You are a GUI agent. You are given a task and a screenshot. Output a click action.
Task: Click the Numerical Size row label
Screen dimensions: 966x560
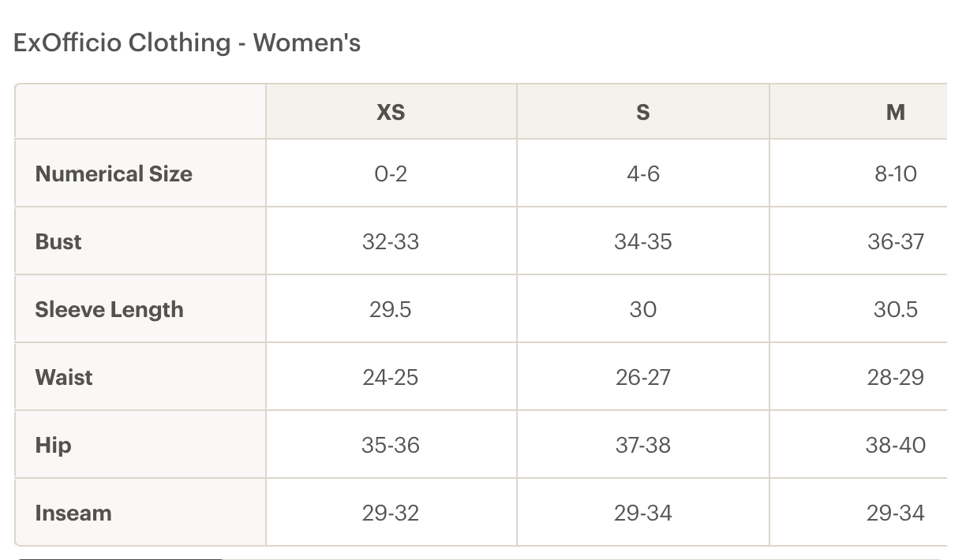pos(114,174)
